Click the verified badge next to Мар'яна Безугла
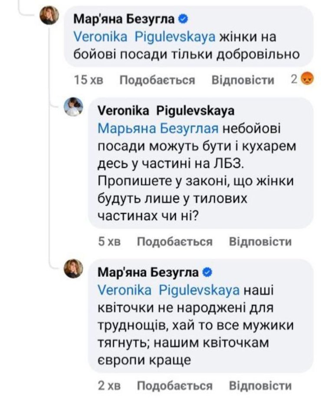Viewport: 321px width, 398px height. click(183, 17)
